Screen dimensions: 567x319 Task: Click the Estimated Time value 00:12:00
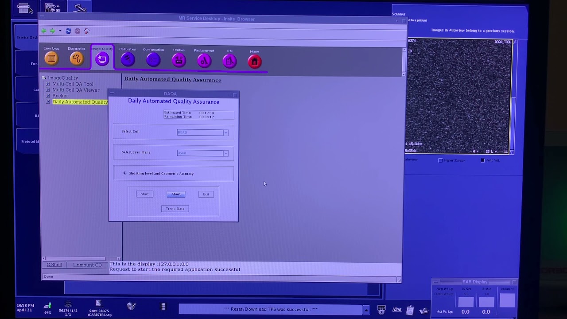[x=206, y=113]
